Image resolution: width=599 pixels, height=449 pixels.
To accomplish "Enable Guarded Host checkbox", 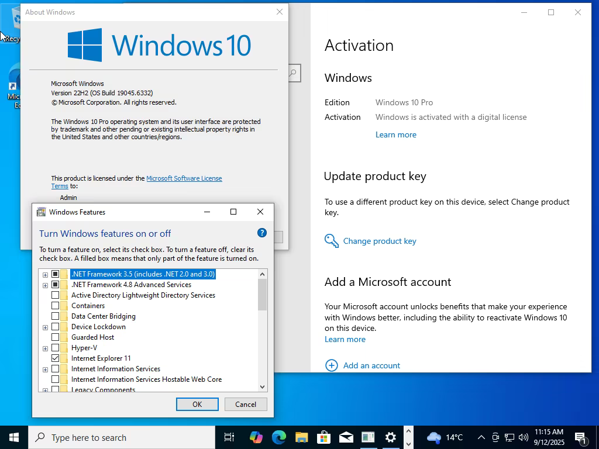I will tap(56, 337).
